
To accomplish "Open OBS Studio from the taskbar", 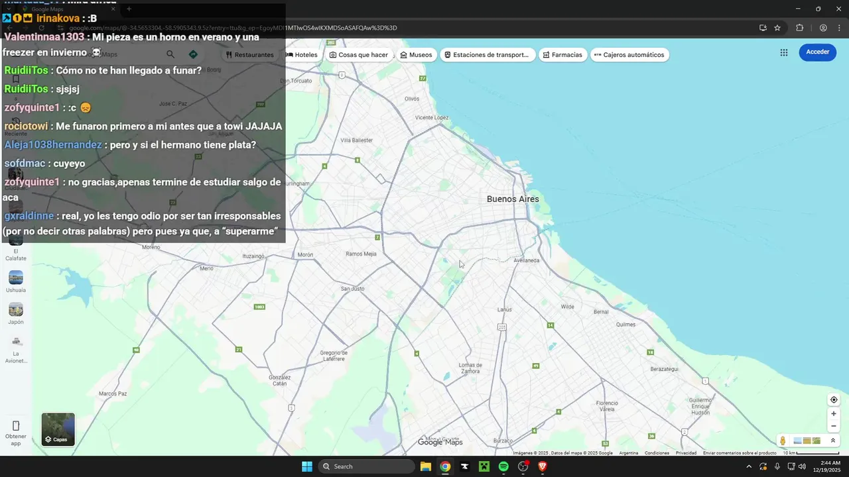I will 523,466.
